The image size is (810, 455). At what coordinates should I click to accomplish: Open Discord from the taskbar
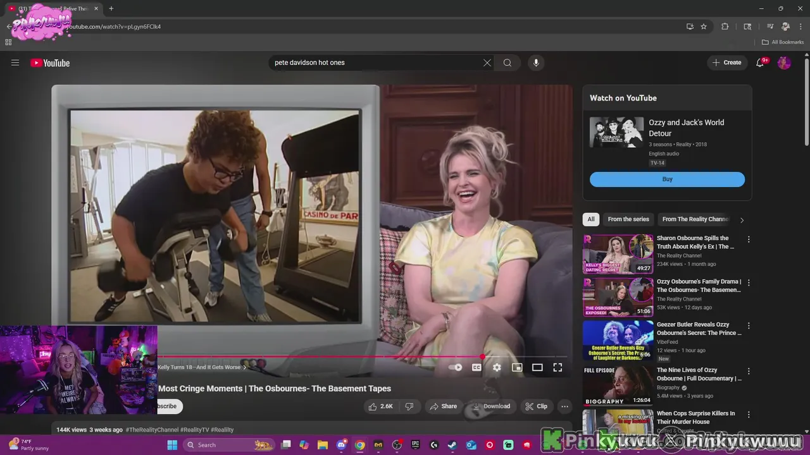click(x=342, y=445)
